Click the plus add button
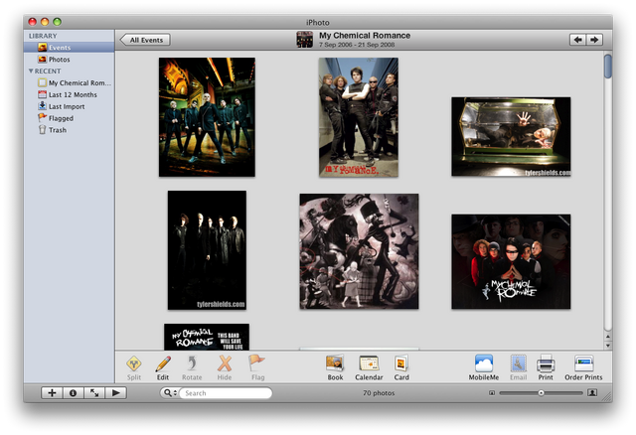The height and width of the screenshot is (435, 636). coord(52,393)
